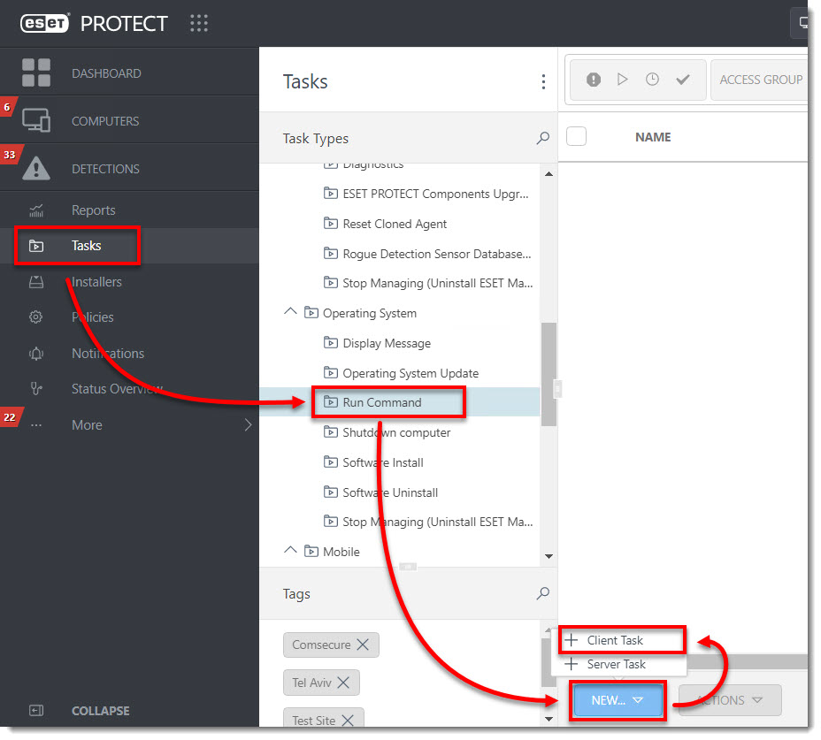
Task: Expand the More menu chevron
Action: coord(248,425)
